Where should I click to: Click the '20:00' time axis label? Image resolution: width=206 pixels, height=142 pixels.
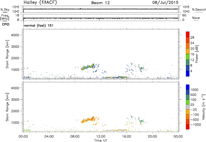point(152,137)
